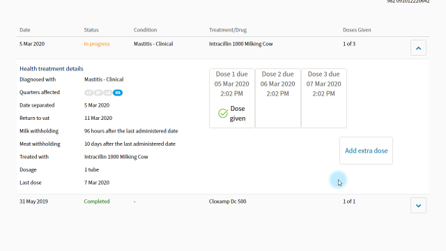Click the Dosage value 1 tube
Viewport: 446px width, 251px height.
tap(91, 169)
